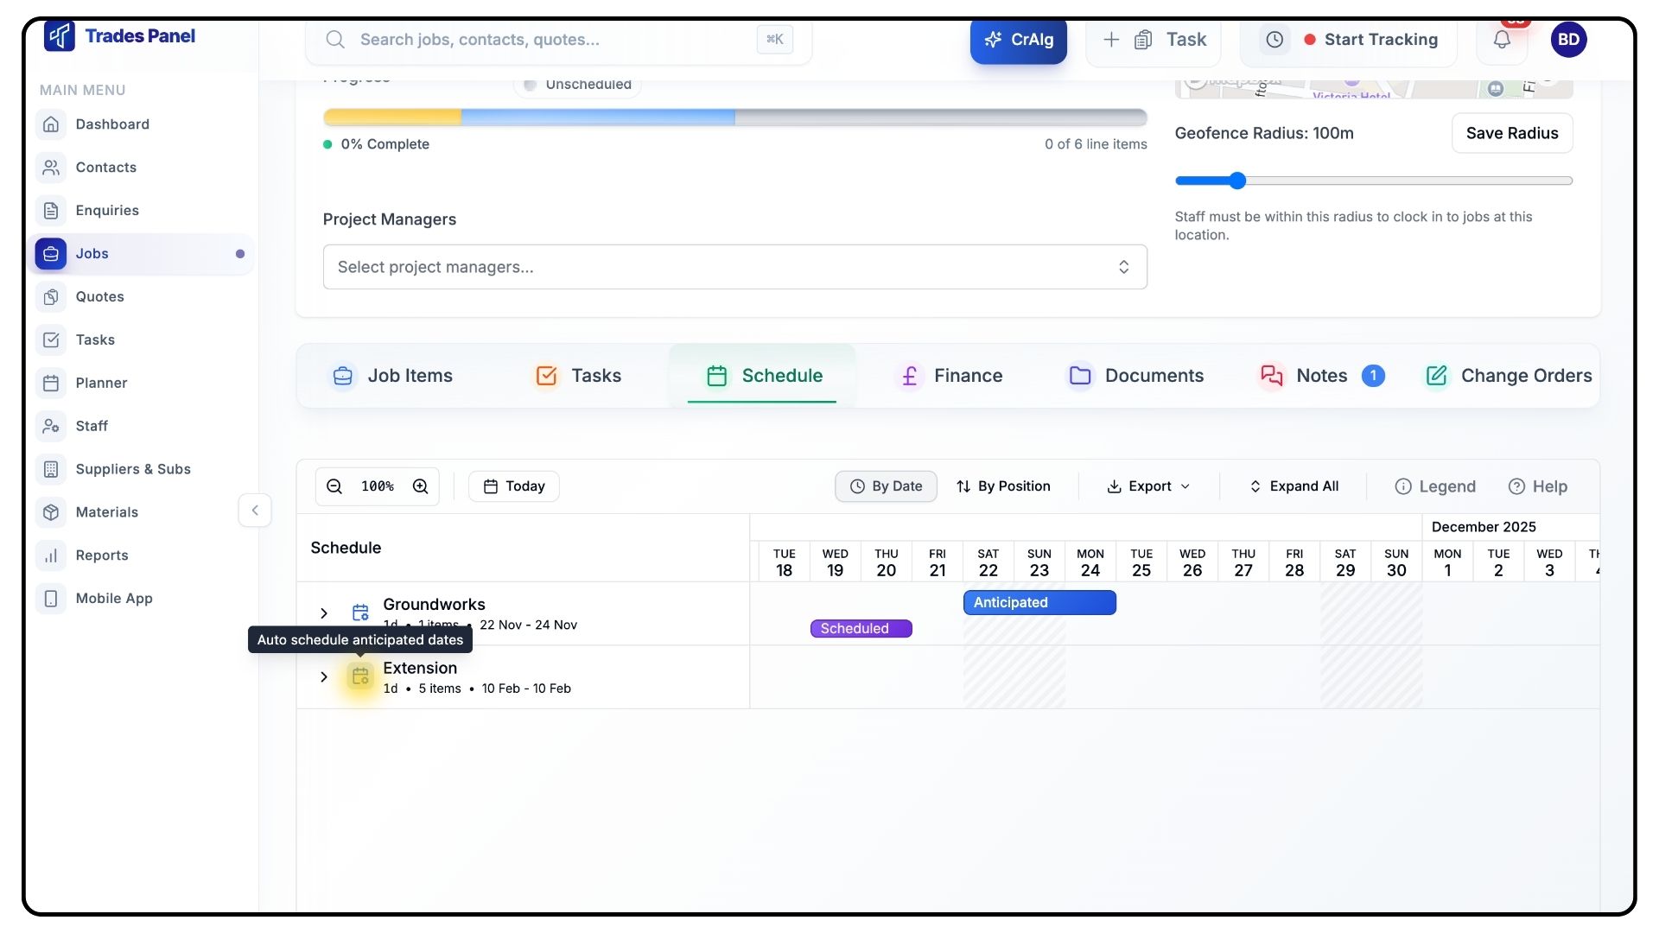Click the zoom in magnifier icon
The image size is (1659, 933).
[x=421, y=486]
